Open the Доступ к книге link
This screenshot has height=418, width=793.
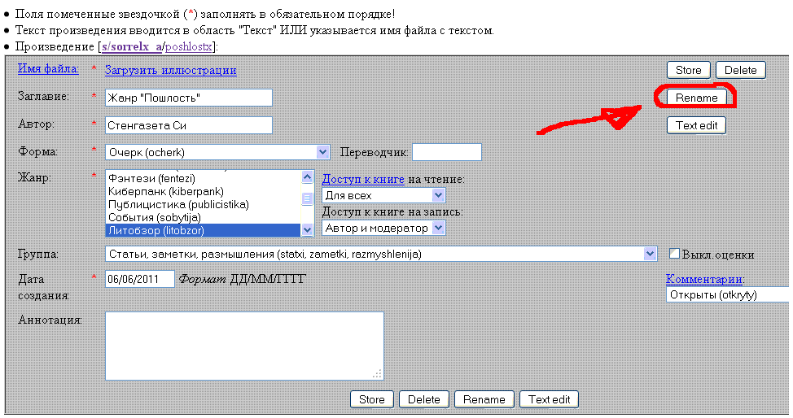358,180
